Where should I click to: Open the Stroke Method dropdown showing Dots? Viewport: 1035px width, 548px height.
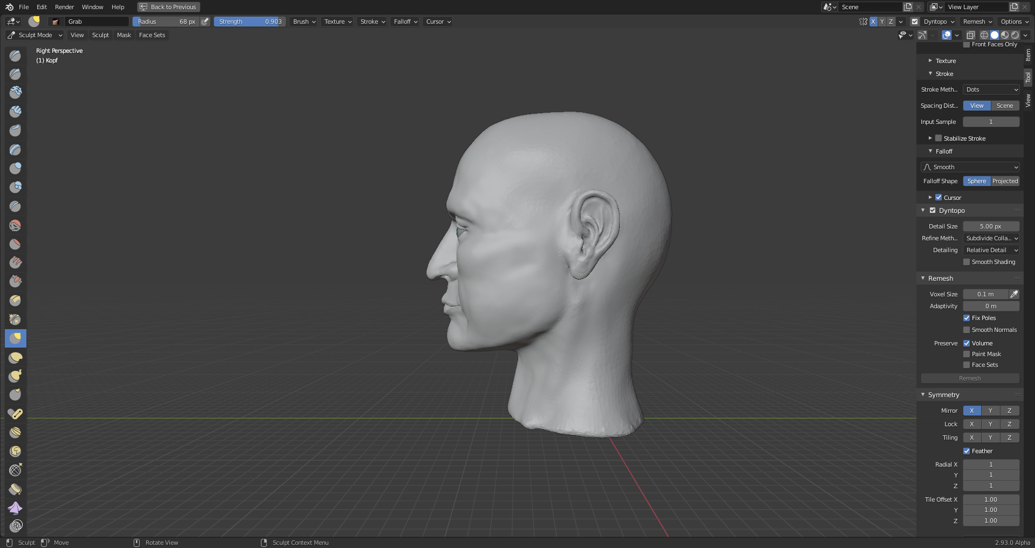pos(991,89)
